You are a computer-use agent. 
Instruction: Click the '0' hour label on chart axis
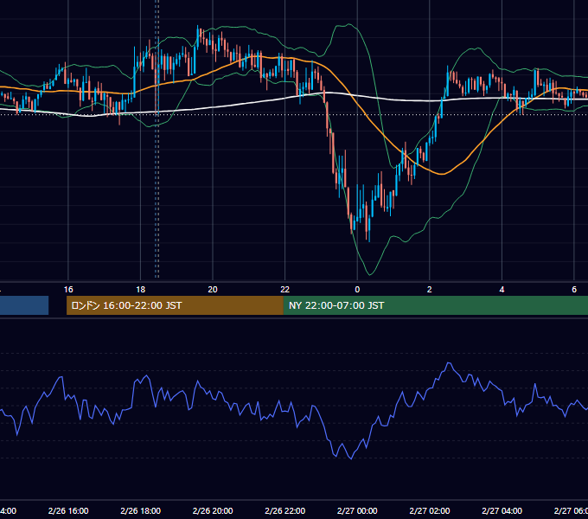click(x=357, y=290)
